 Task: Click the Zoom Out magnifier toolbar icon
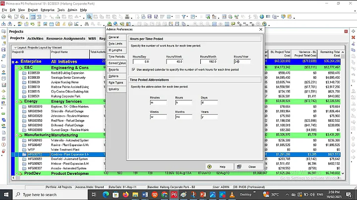click(x=201, y=24)
